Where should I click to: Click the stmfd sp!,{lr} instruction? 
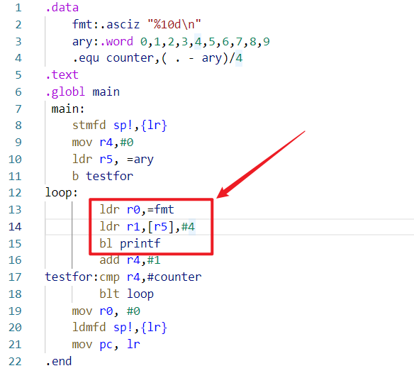(120, 126)
